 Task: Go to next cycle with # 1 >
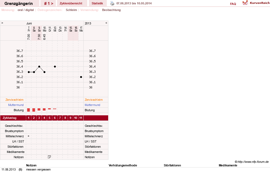coord(48,4)
